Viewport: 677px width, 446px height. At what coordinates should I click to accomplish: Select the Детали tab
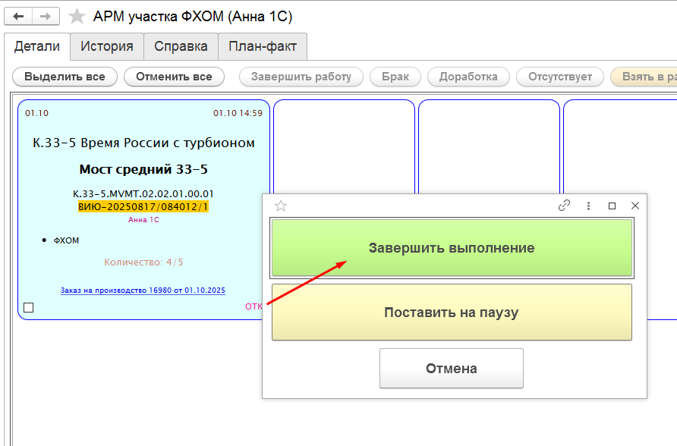tap(37, 46)
